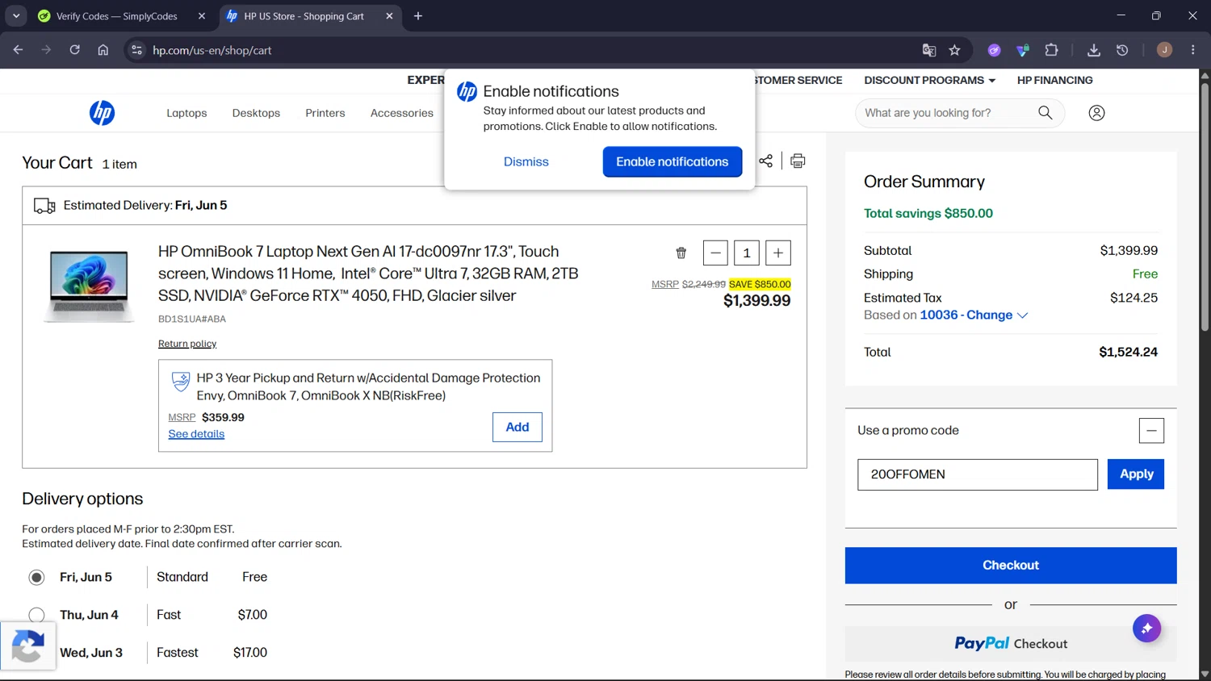Viewport: 1211px width, 681px height.
Task: Click the browser home icon
Action: [x=103, y=50]
